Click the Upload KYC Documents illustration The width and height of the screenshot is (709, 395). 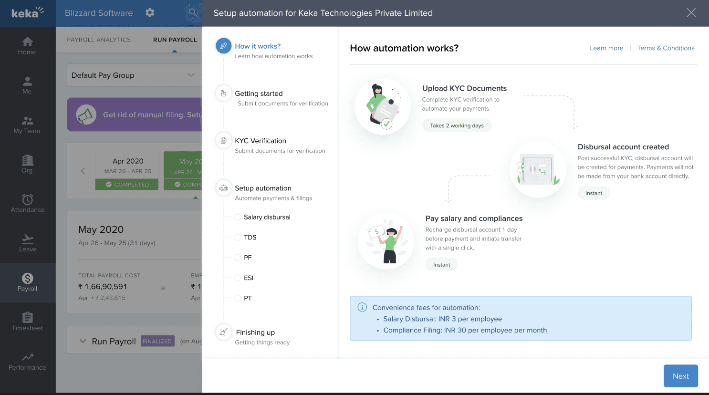click(383, 107)
